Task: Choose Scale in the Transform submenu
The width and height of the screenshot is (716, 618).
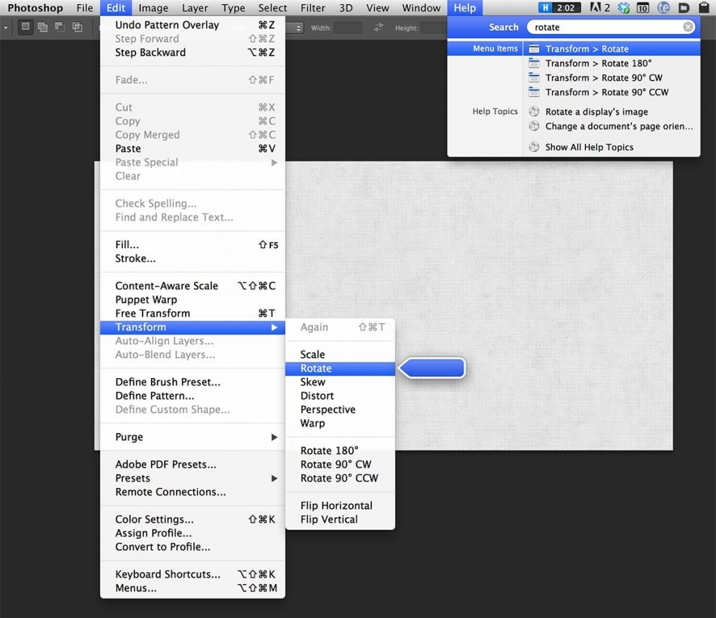Action: (x=340, y=355)
